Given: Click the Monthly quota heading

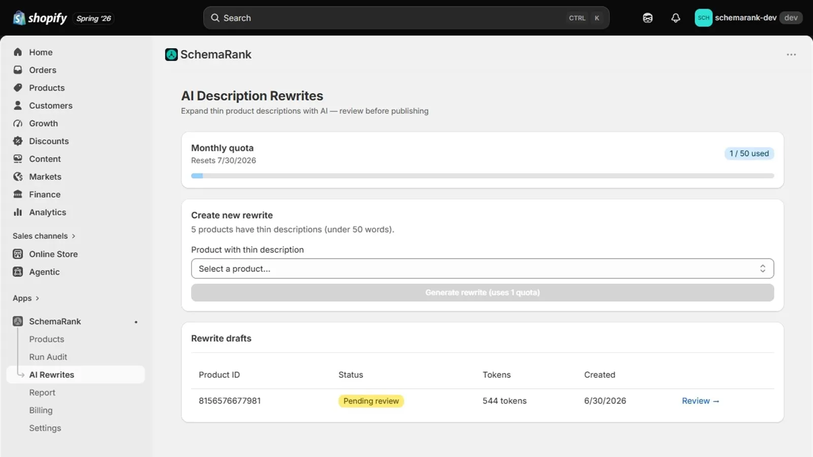Looking at the screenshot, I should point(222,148).
